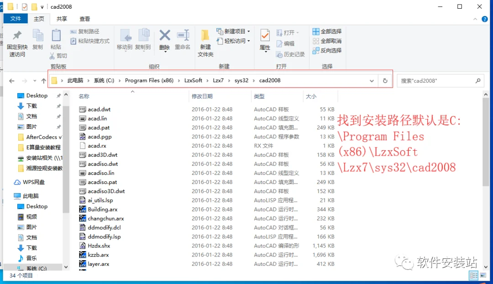Switch to 查看 view tab

tap(84, 19)
